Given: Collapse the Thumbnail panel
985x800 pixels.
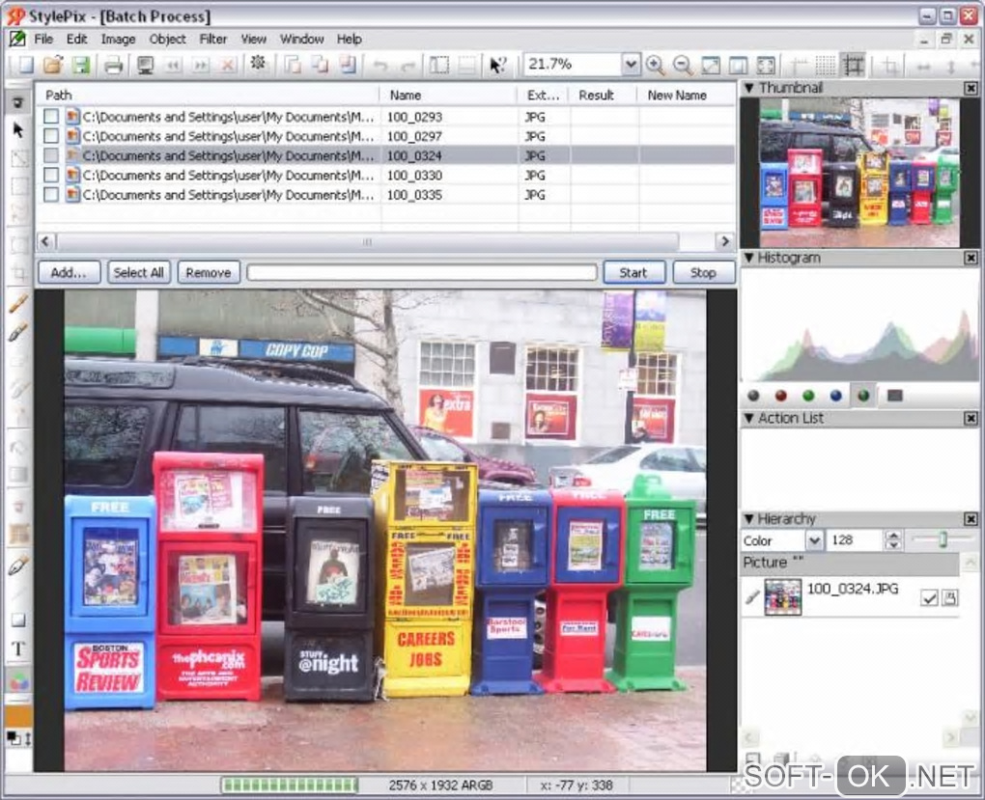Looking at the screenshot, I should [748, 88].
